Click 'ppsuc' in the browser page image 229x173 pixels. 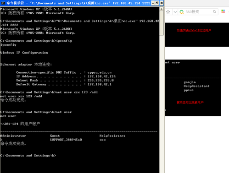tap(189, 90)
